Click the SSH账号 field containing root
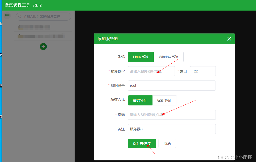The image size is (256, 162). [172, 86]
